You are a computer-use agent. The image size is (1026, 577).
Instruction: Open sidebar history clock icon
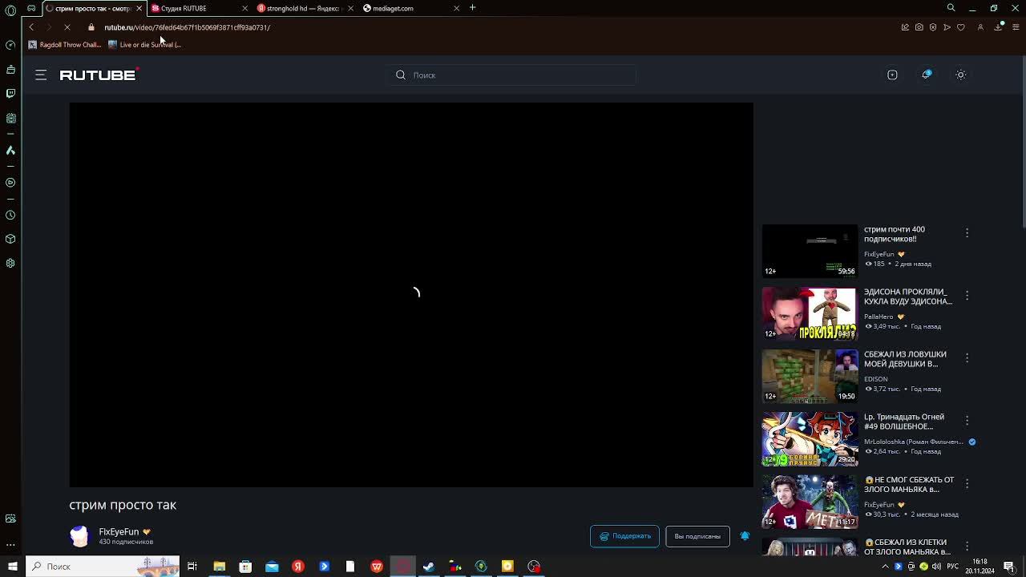coord(10,215)
